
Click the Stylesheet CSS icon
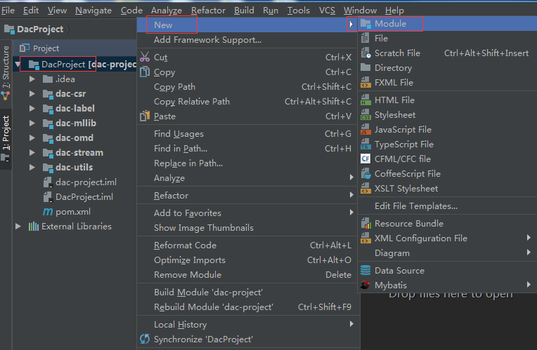(365, 115)
